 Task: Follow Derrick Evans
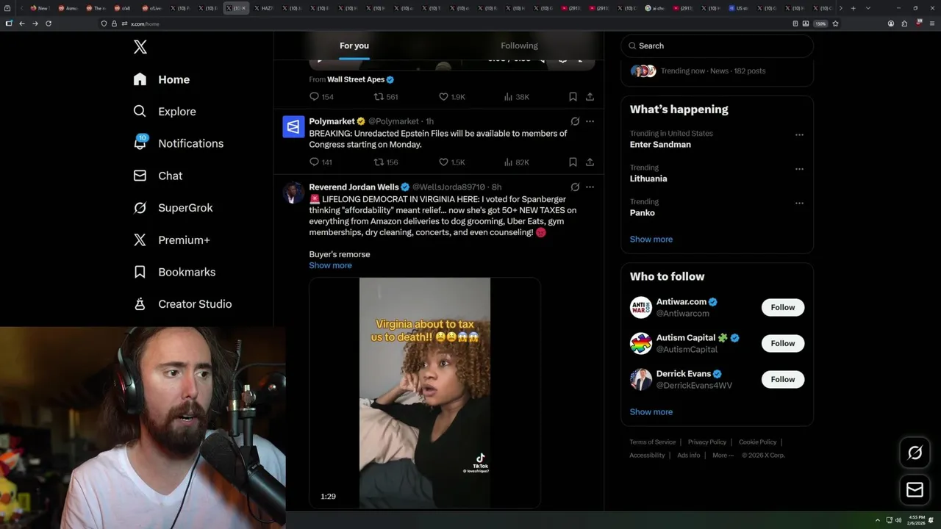782,379
